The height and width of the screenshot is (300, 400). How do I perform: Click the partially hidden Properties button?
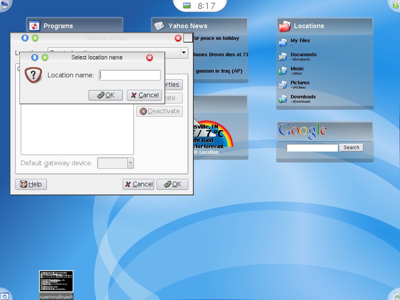click(x=174, y=85)
